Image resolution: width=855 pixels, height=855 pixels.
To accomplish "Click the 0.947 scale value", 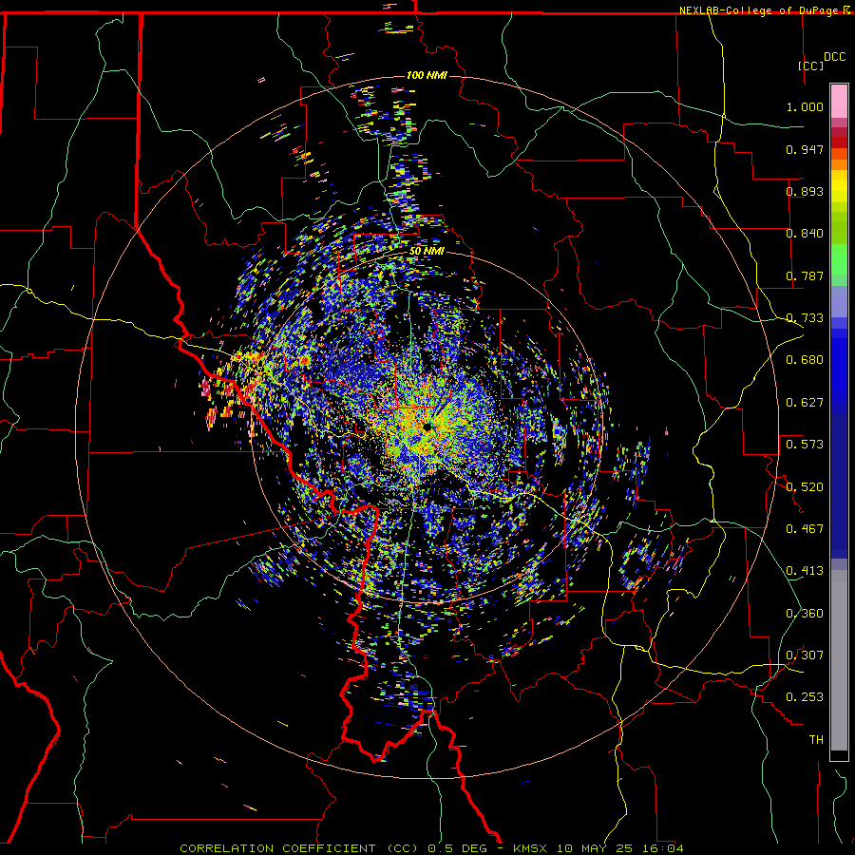I will (x=805, y=149).
